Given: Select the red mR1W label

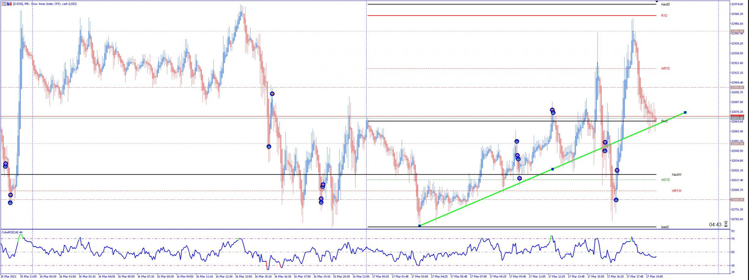Looking at the screenshot, I should 677,191.
